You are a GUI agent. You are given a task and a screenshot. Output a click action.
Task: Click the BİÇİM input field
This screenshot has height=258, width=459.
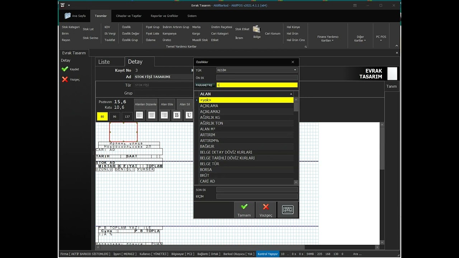coord(257,196)
